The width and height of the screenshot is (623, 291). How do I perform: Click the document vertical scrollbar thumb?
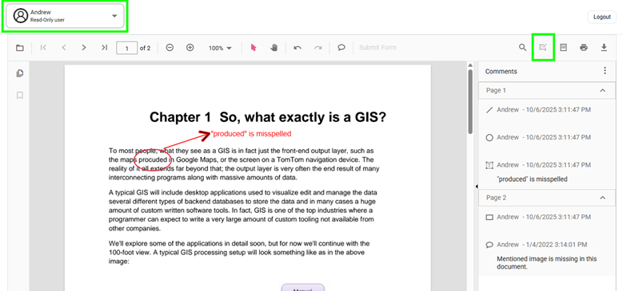pos(470,101)
